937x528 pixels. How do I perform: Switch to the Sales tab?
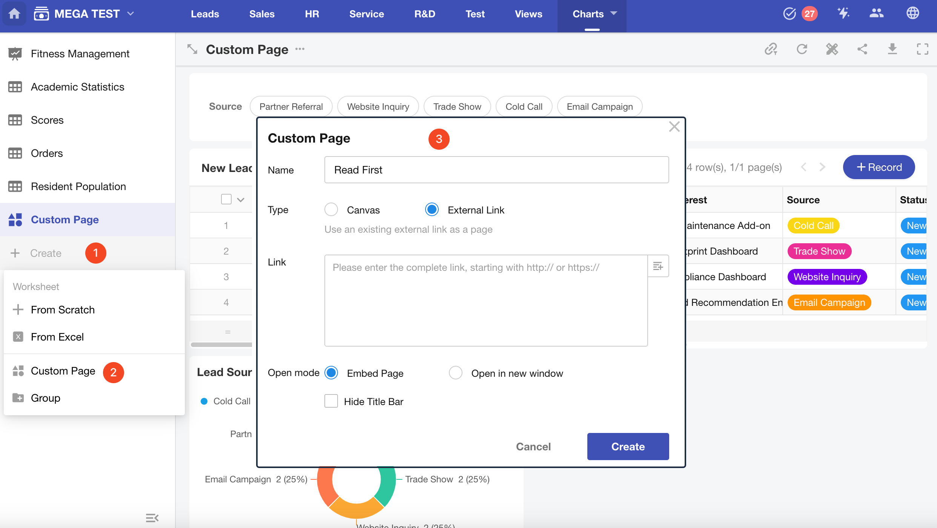pos(262,14)
